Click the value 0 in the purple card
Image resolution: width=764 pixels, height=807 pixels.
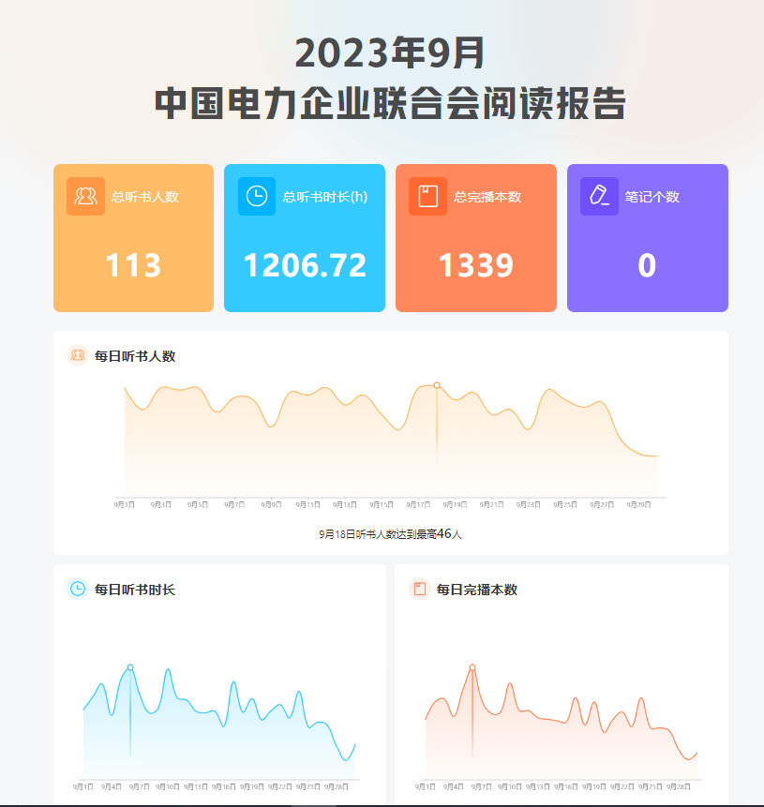click(647, 265)
